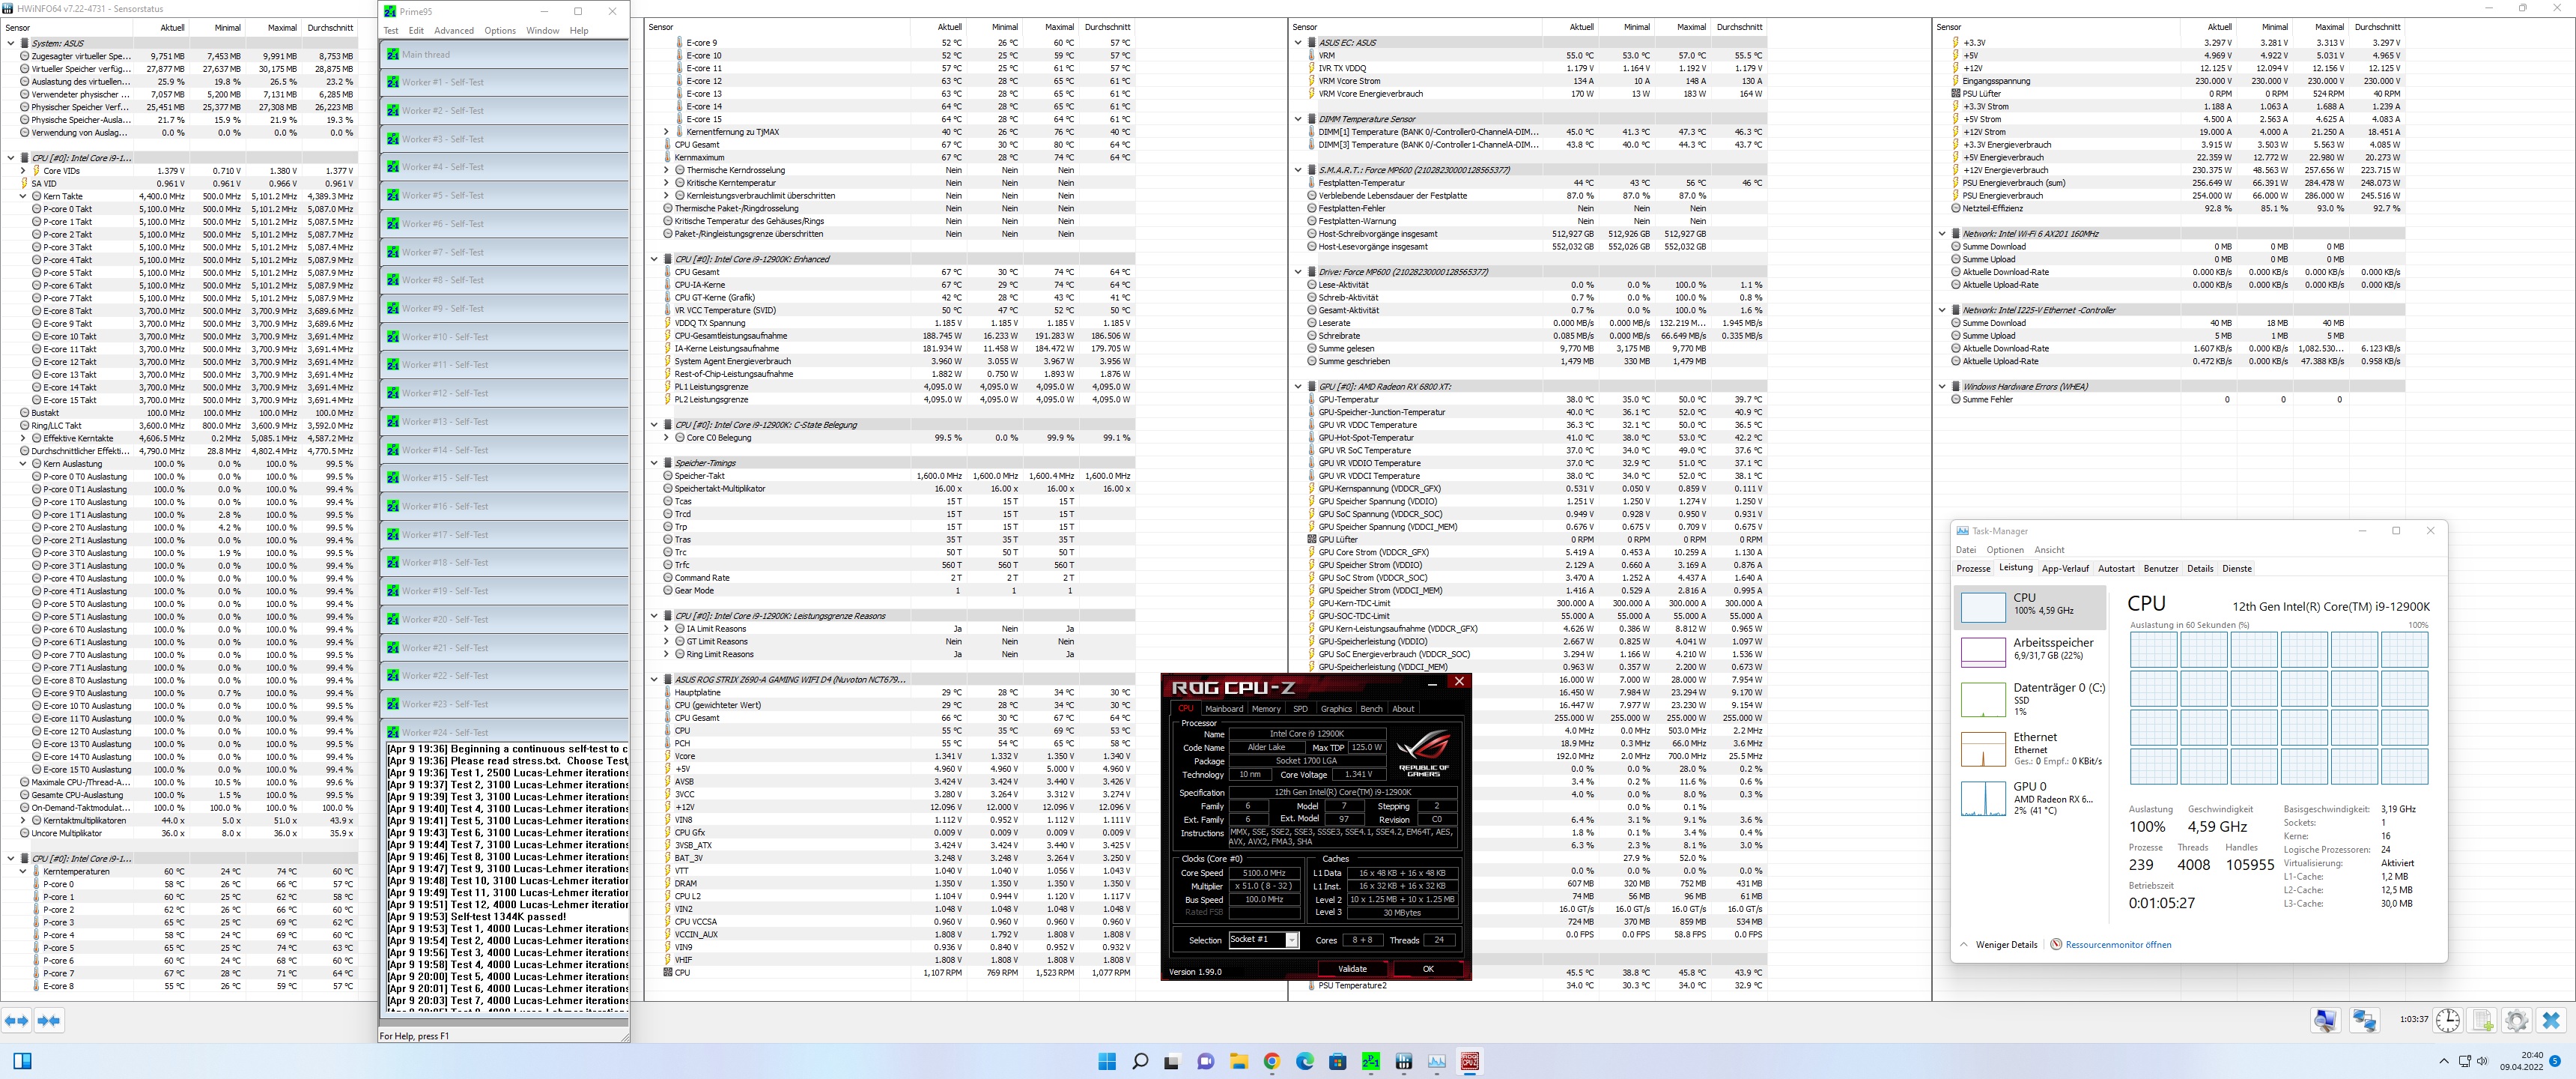This screenshot has width=2576, height=1079.
Task: Open Teams Chat icon on taskbar
Action: 1205,1061
